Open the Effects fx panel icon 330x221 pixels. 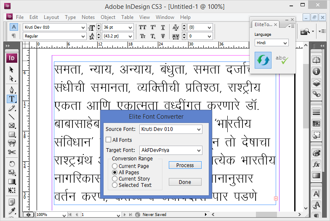pyautogui.click(x=316, y=164)
